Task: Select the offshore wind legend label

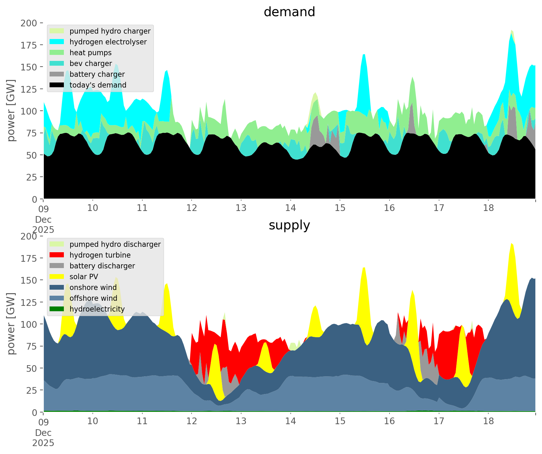Action: tap(93, 298)
